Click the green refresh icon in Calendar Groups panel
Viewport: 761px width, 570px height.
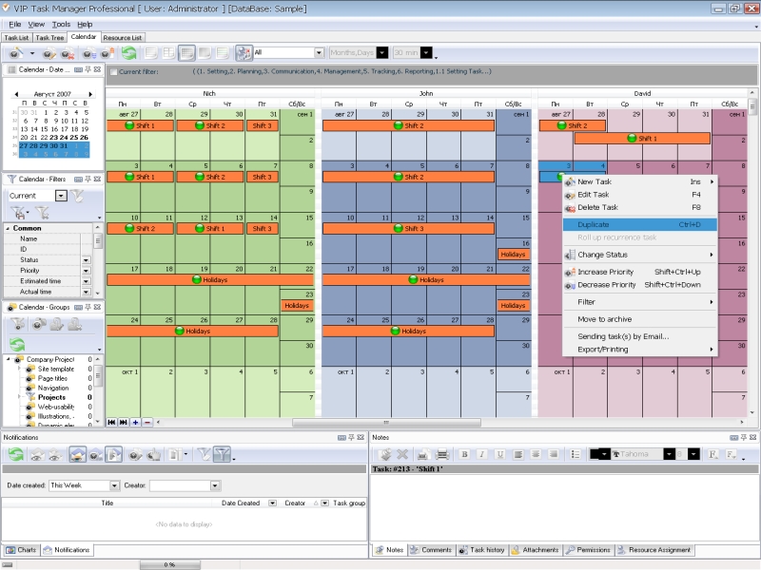coord(17,345)
